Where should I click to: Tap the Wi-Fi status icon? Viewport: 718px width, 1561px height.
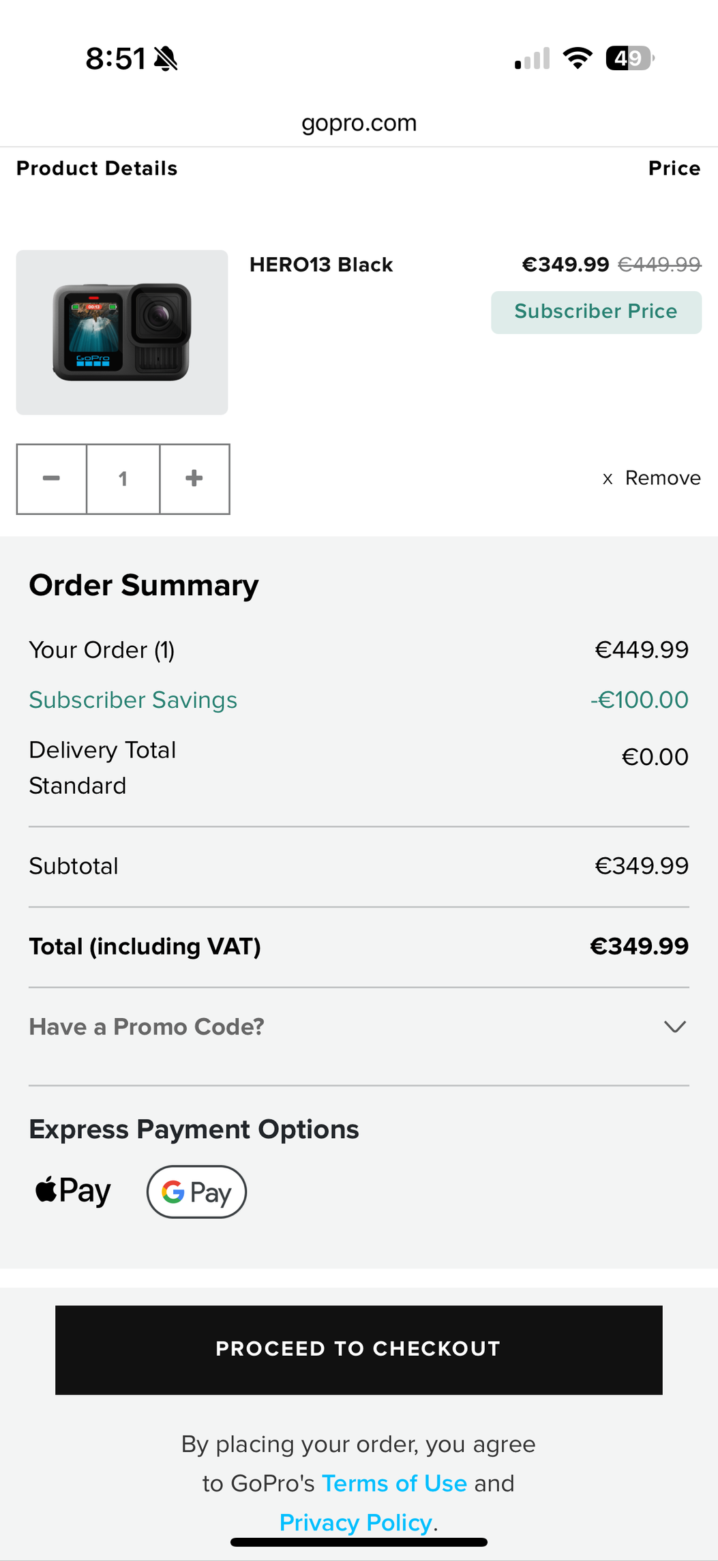click(x=578, y=58)
